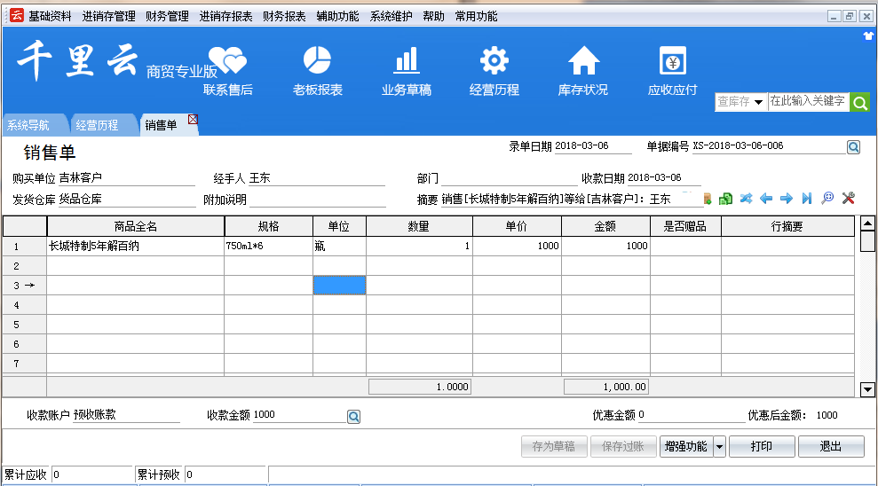Open 应收应付 yen icon
The image size is (878, 486).
672,62
